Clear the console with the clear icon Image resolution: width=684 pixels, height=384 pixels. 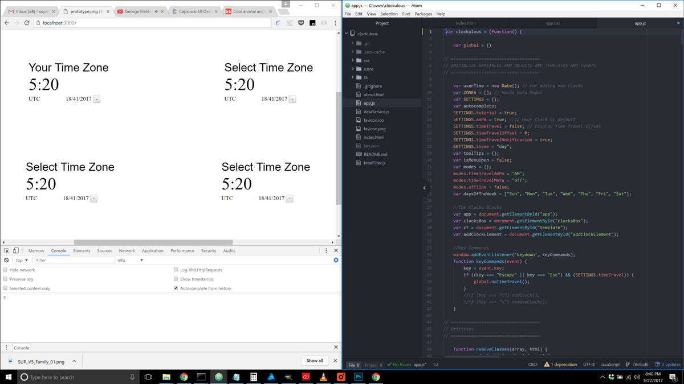click(x=6, y=261)
